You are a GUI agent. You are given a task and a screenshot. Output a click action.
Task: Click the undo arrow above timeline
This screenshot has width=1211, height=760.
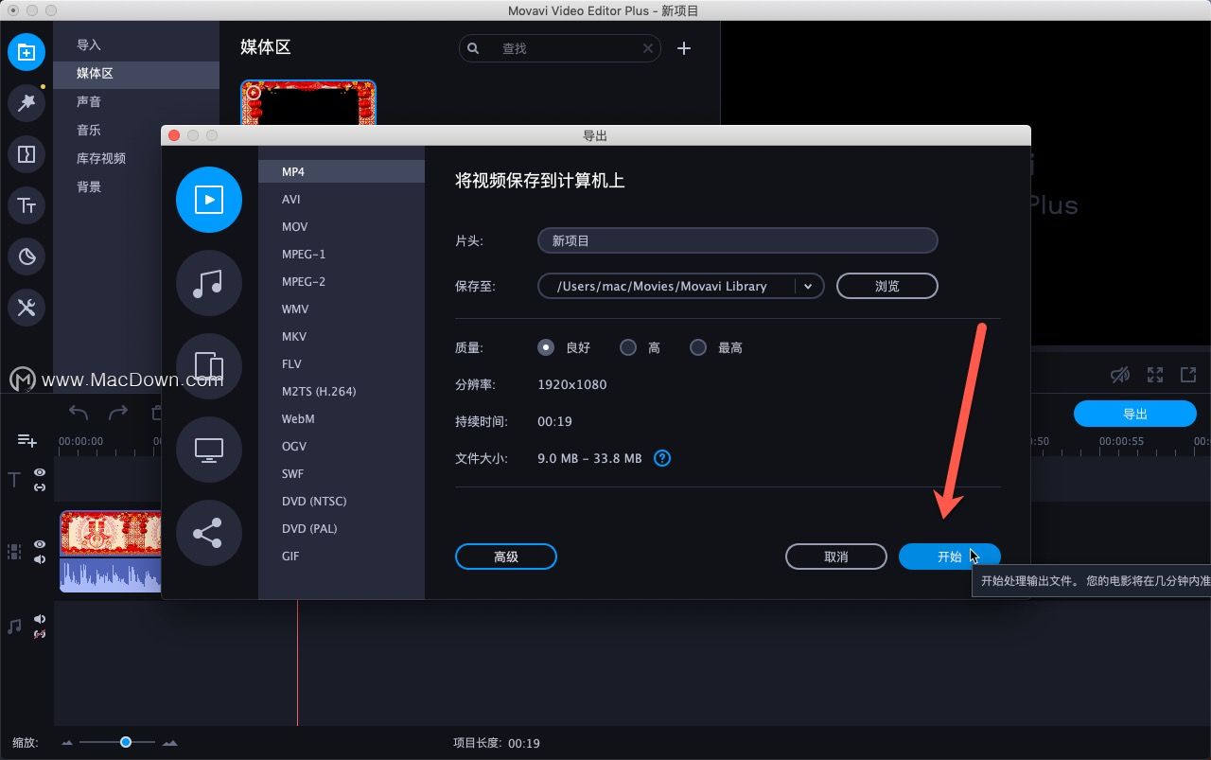coord(79,413)
